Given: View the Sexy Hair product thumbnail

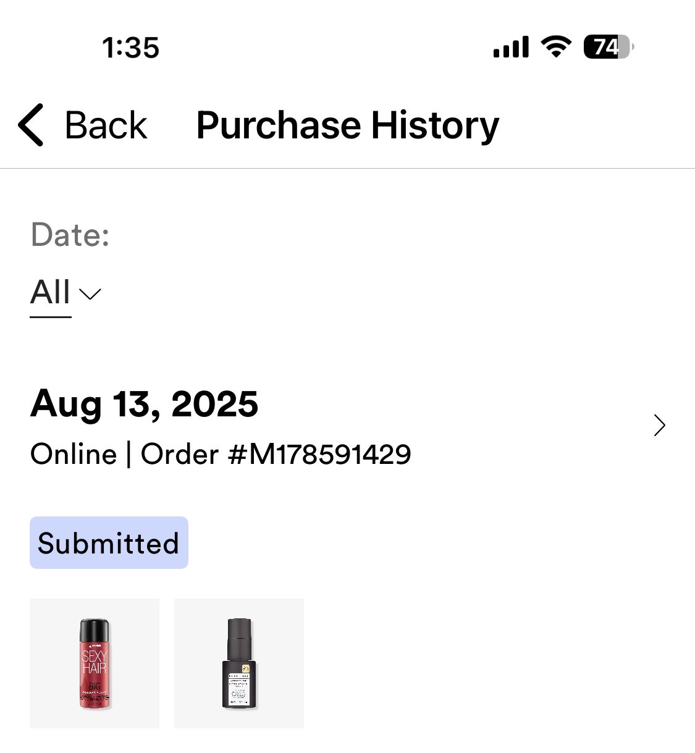Looking at the screenshot, I should coord(95,663).
